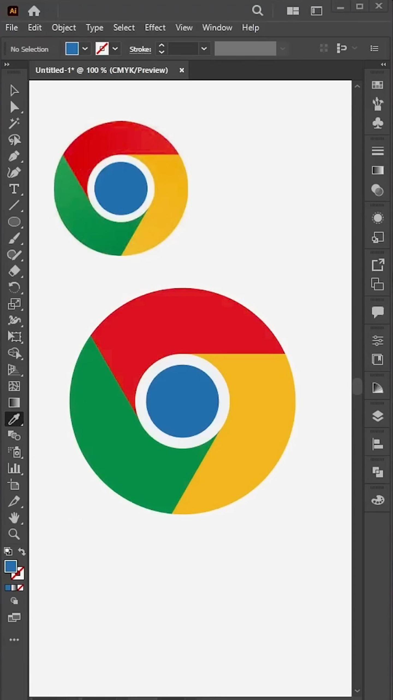The width and height of the screenshot is (393, 700).
Task: Toggle drawing mode button
Action: coord(14,601)
